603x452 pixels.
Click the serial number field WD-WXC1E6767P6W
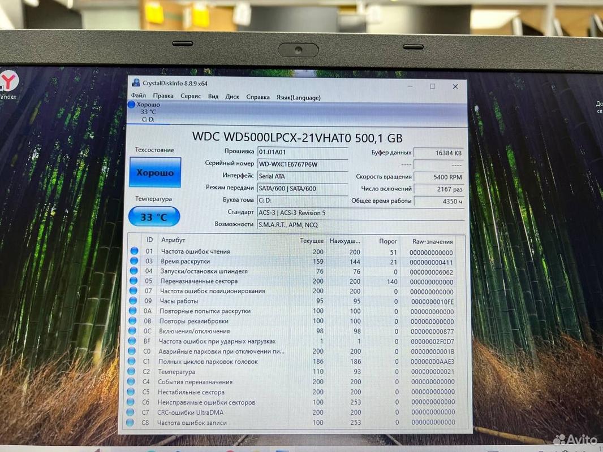303,164
